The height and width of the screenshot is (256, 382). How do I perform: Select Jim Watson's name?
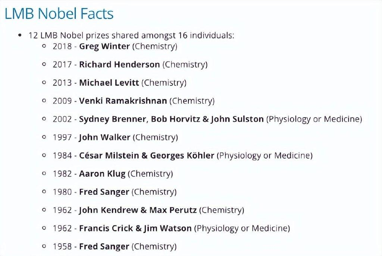[167, 228]
